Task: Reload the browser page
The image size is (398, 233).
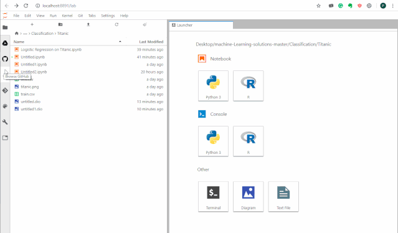Action: tap(26, 6)
